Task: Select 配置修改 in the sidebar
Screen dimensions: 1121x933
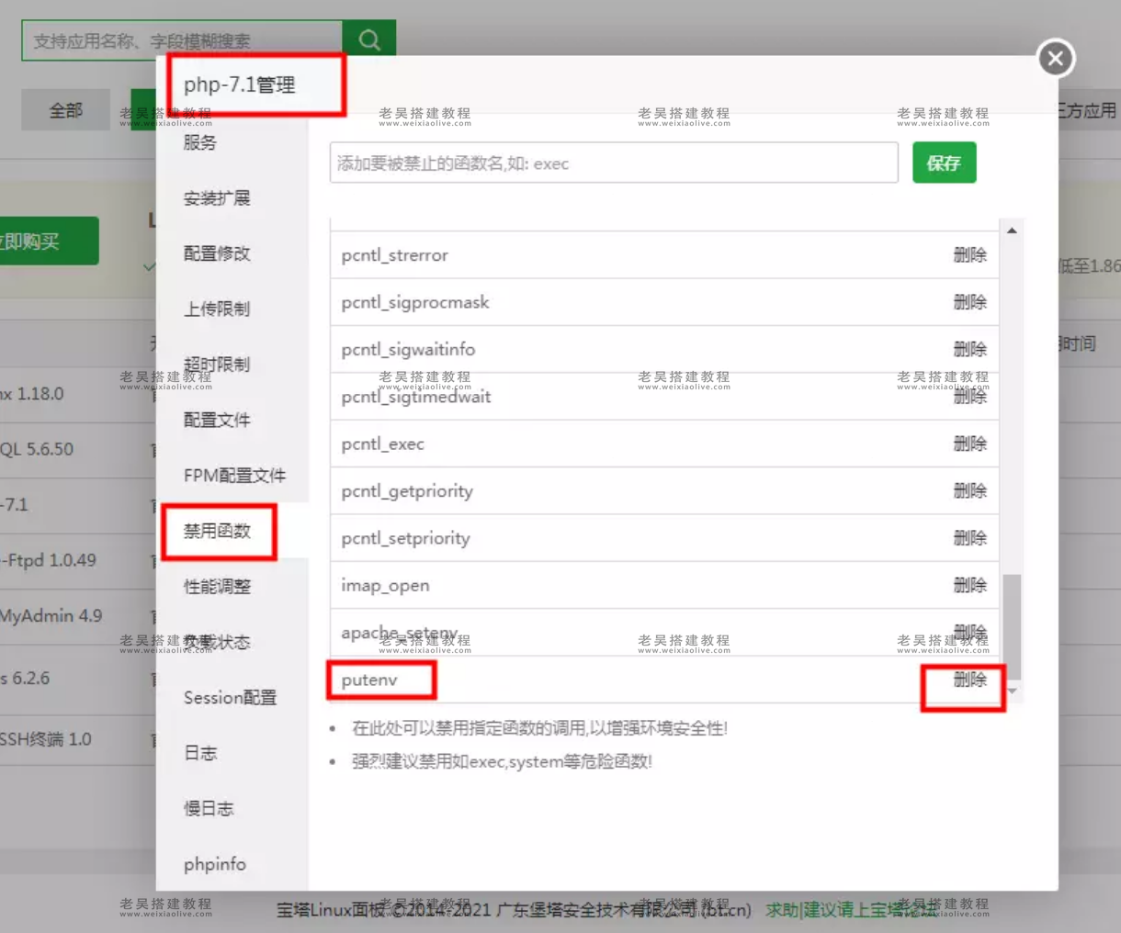Action: pyautogui.click(x=215, y=253)
